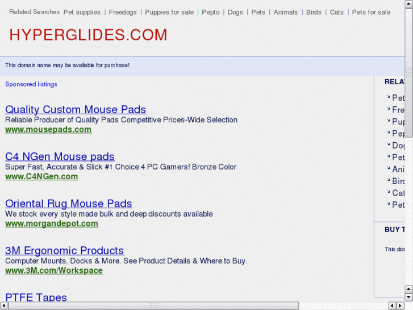This screenshot has height=310, width=413.
Task: Click the Dogs link in top bar
Action: click(235, 13)
